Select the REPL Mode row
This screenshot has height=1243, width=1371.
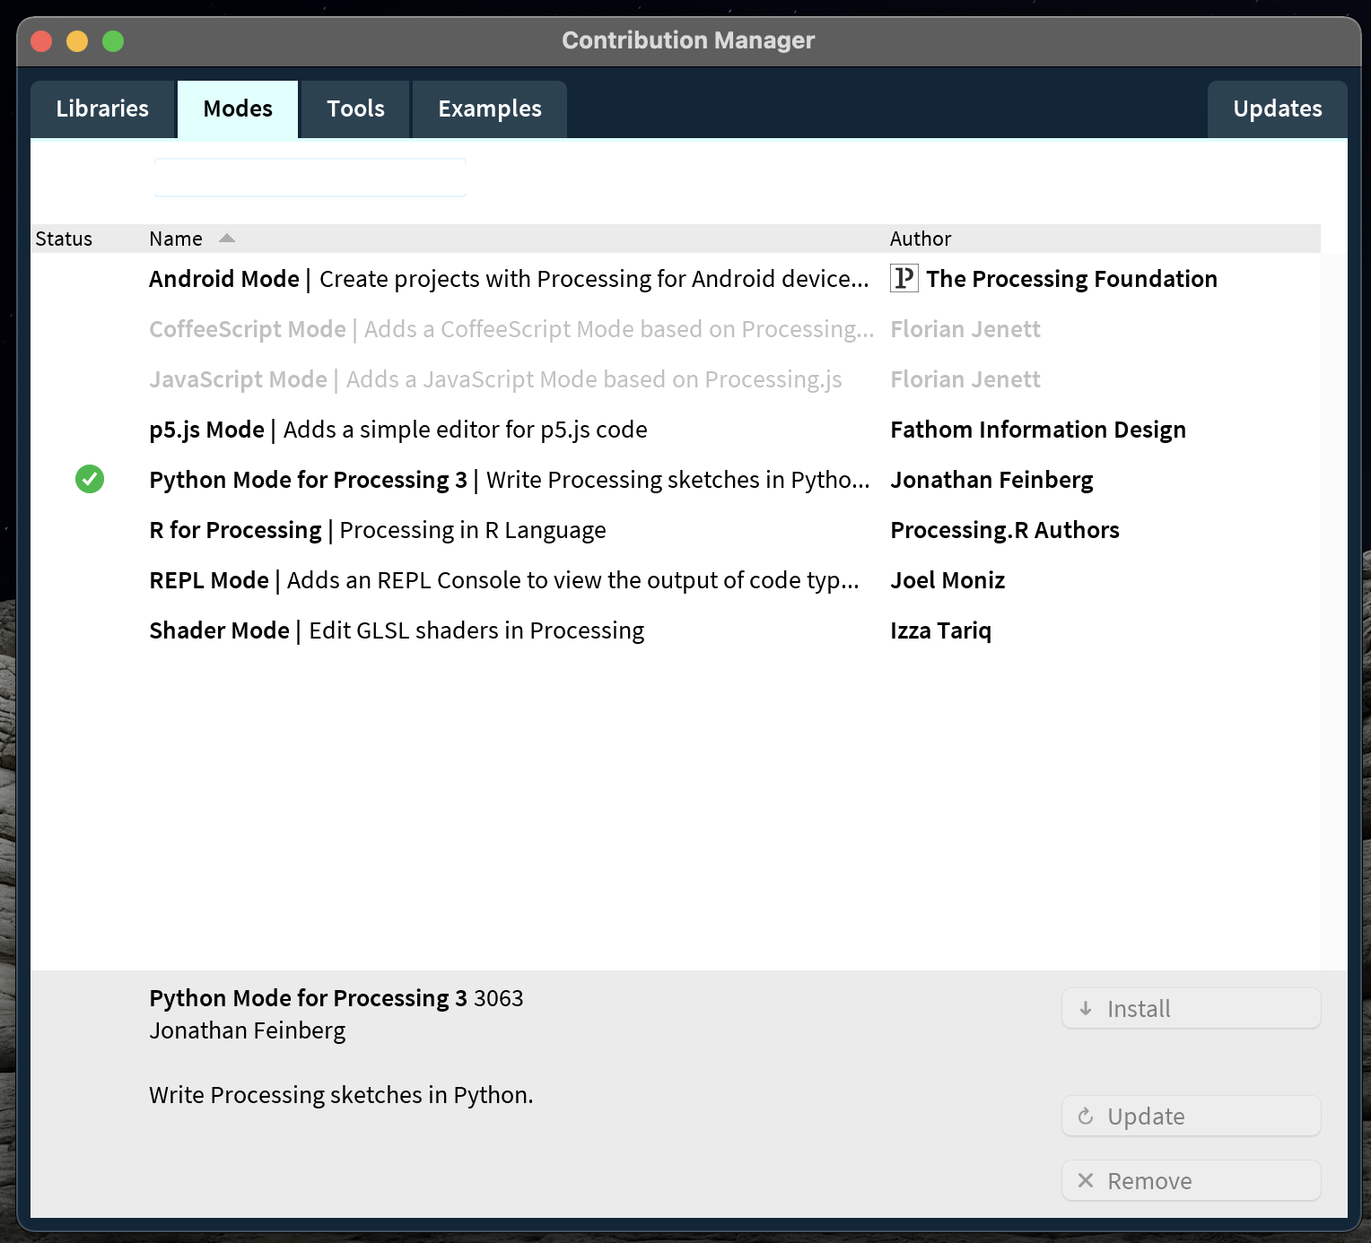(x=502, y=580)
